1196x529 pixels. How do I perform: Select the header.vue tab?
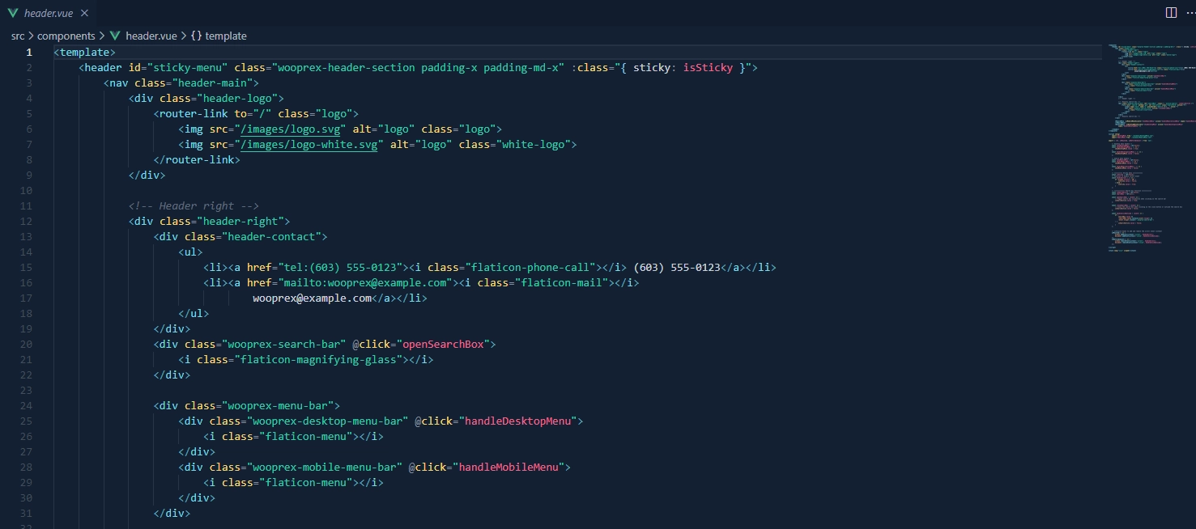click(x=47, y=12)
